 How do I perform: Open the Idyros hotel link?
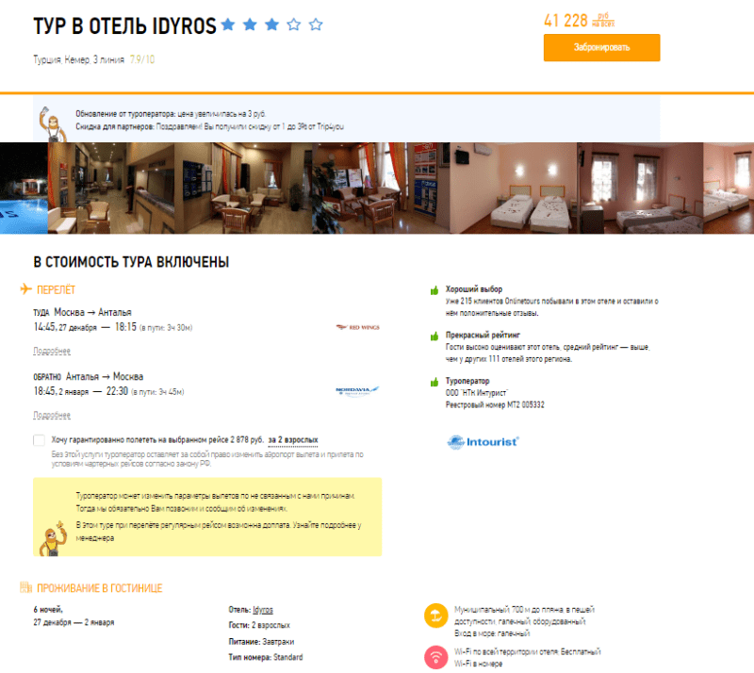263,610
